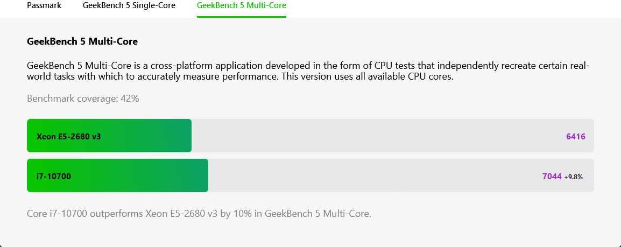
Task: Click the GeekBench 5 Multi-Core heading
Action: [82, 41]
